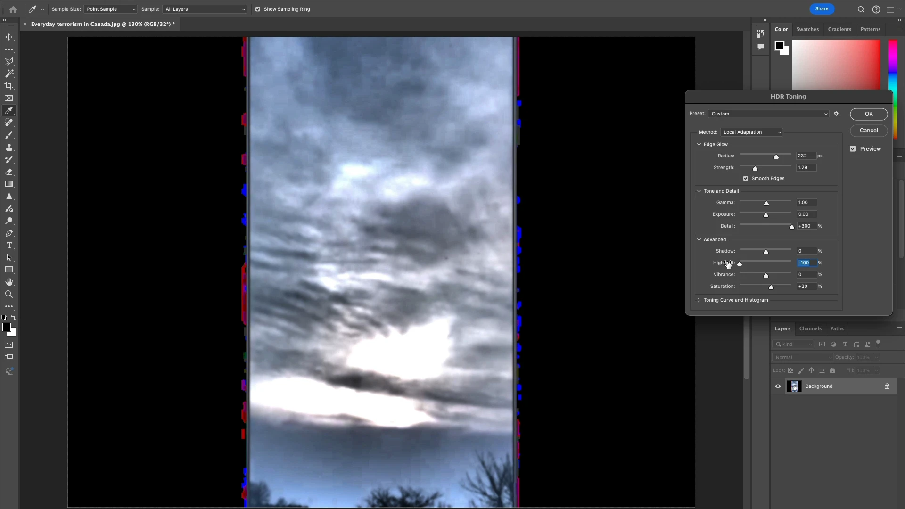Select the Path Selection tool
The image size is (905, 509).
point(9,257)
